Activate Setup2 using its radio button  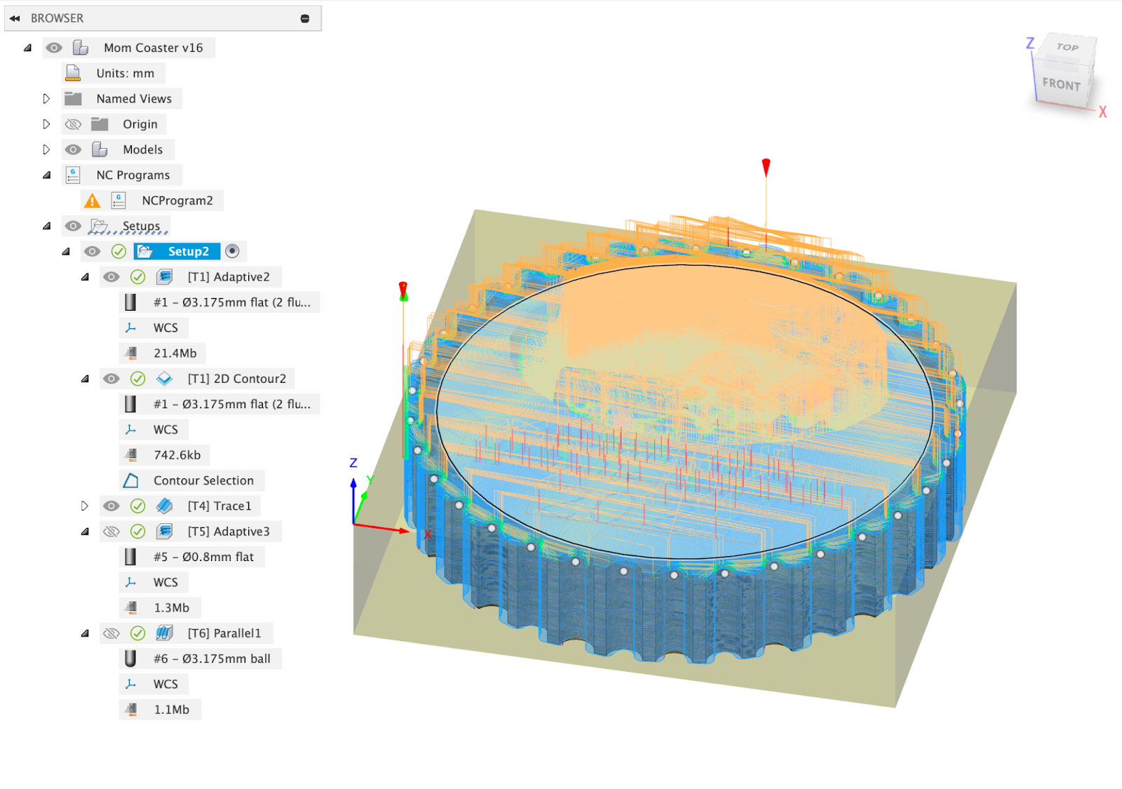(232, 251)
